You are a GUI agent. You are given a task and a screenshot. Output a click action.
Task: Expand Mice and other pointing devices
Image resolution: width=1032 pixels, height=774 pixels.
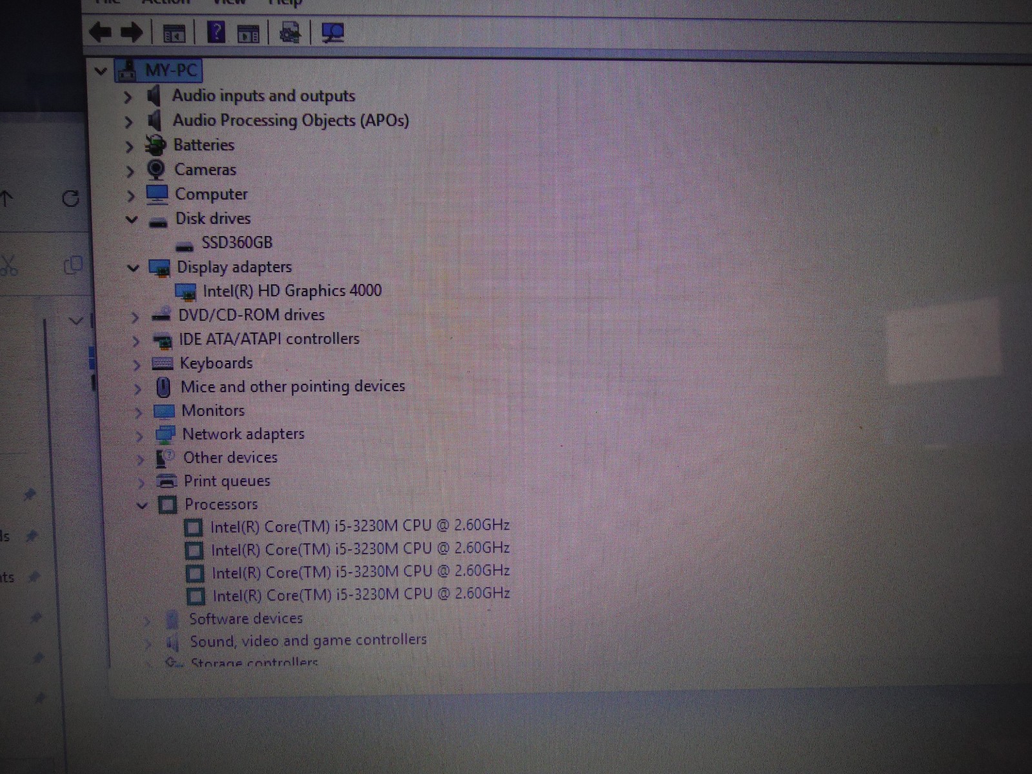(x=137, y=388)
